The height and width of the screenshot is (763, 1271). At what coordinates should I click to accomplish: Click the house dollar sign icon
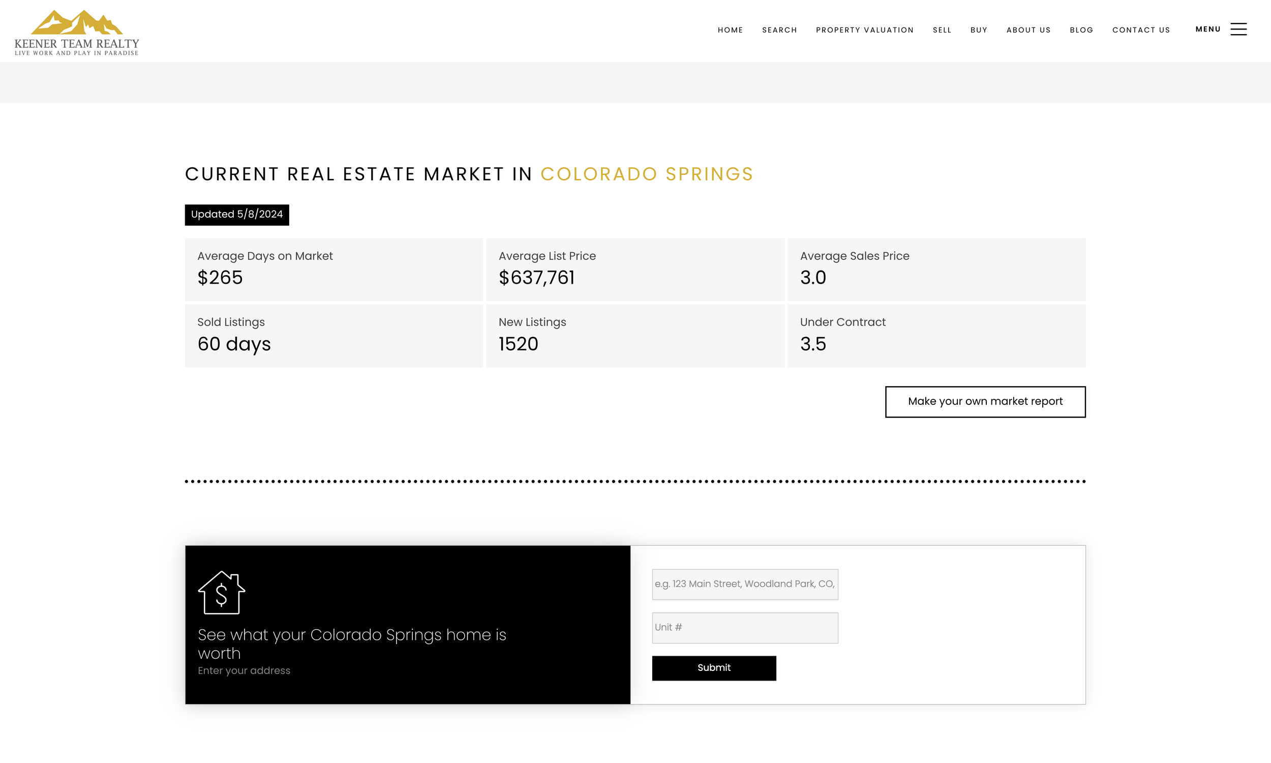tap(222, 592)
